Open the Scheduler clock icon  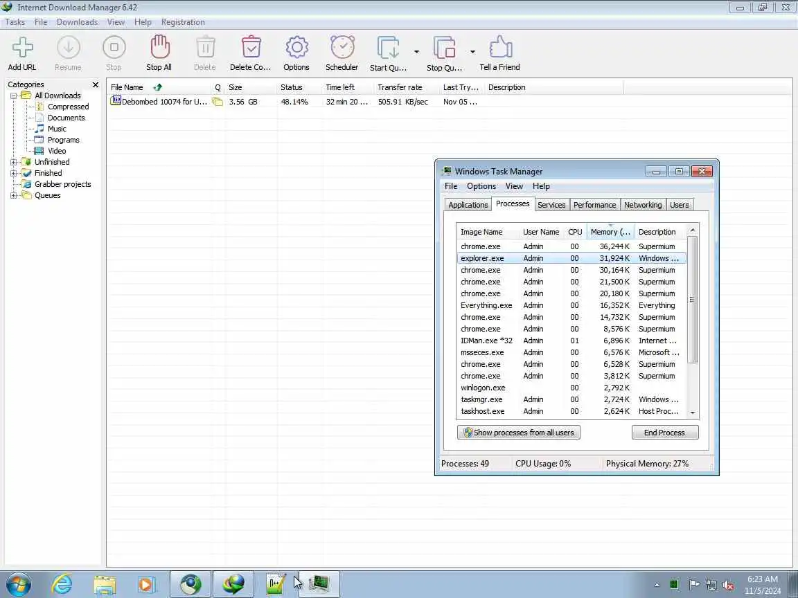[342, 47]
